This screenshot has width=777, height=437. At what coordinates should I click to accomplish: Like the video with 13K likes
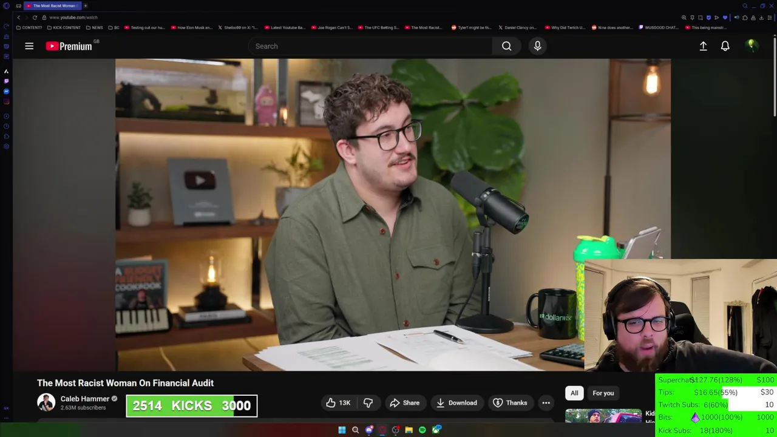click(x=338, y=403)
